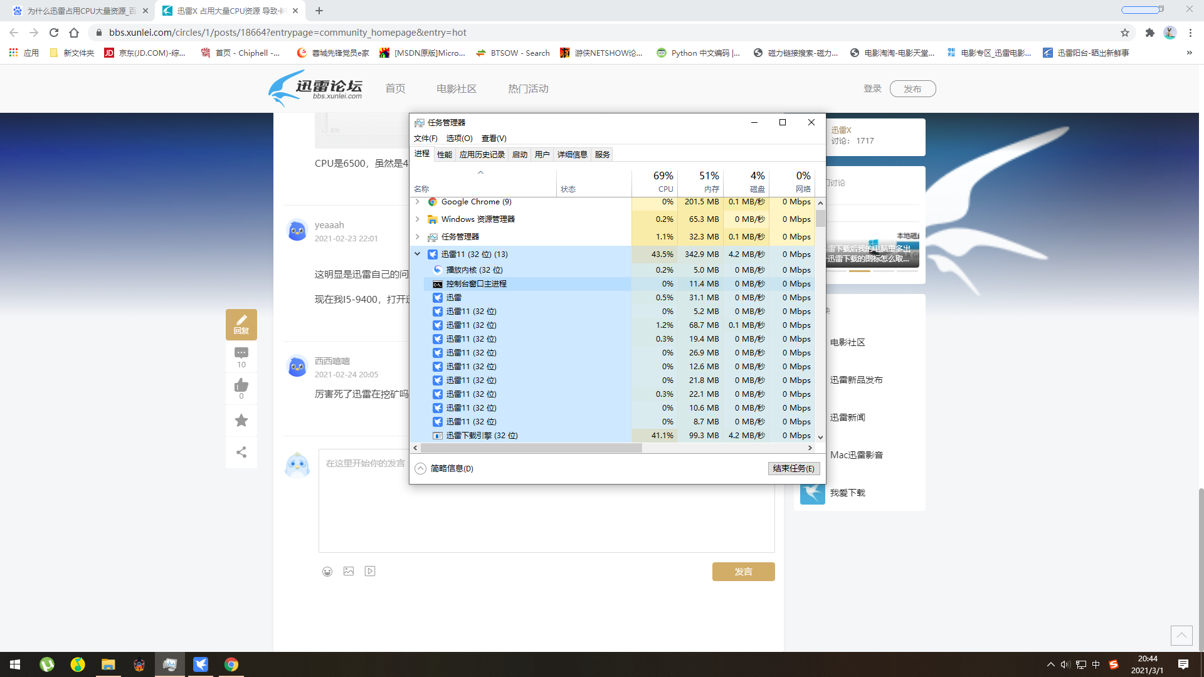
Task: Open 文件(F) menu in Task Manager
Action: click(426, 139)
